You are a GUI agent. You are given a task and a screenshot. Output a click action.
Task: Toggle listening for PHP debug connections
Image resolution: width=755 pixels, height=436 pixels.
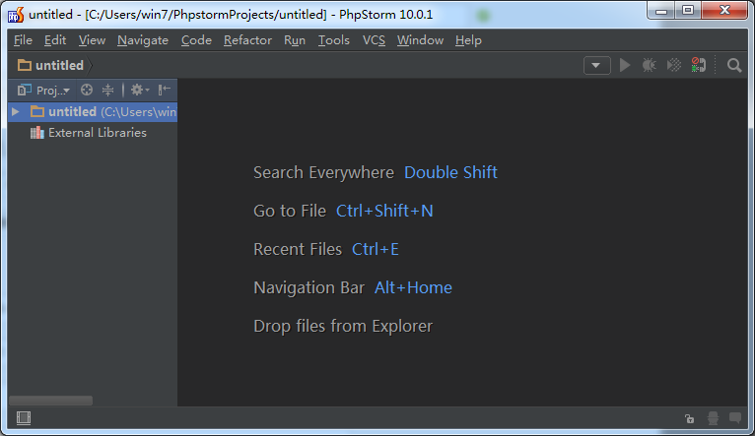pos(699,65)
